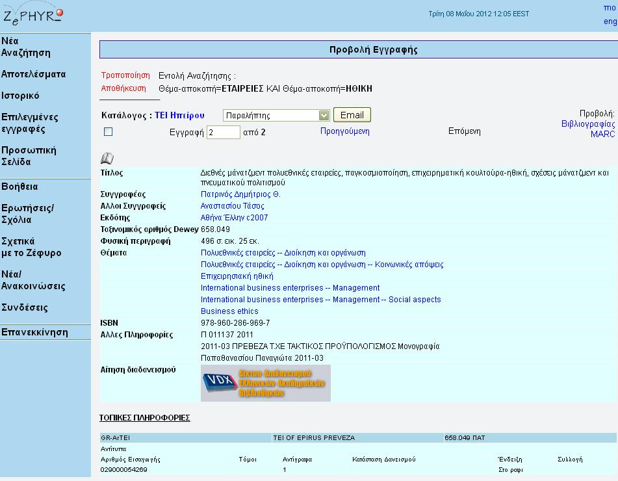Open Σχετικά με το Ζέφυρο
This screenshot has width=618, height=481.
pyautogui.click(x=32, y=247)
